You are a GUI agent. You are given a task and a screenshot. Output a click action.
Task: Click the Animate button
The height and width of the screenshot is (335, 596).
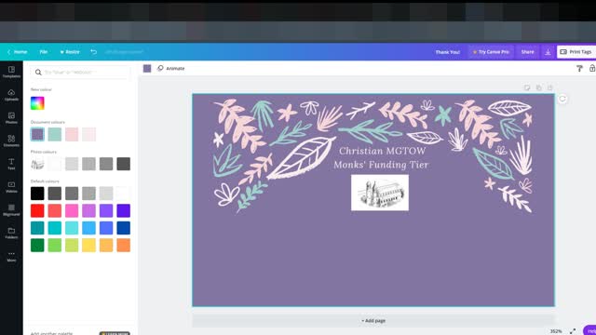(171, 68)
